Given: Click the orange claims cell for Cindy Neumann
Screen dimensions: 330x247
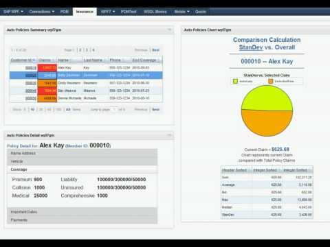Looking at the screenshot, I should pos(47,83).
